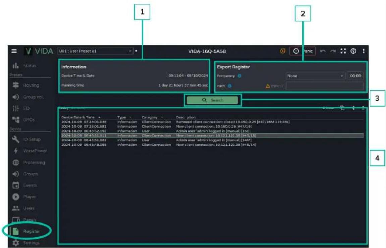This screenshot has width=386, height=248.
Task: Select highlighted log row timestamped 06:48:51.911
Action: click(212, 136)
